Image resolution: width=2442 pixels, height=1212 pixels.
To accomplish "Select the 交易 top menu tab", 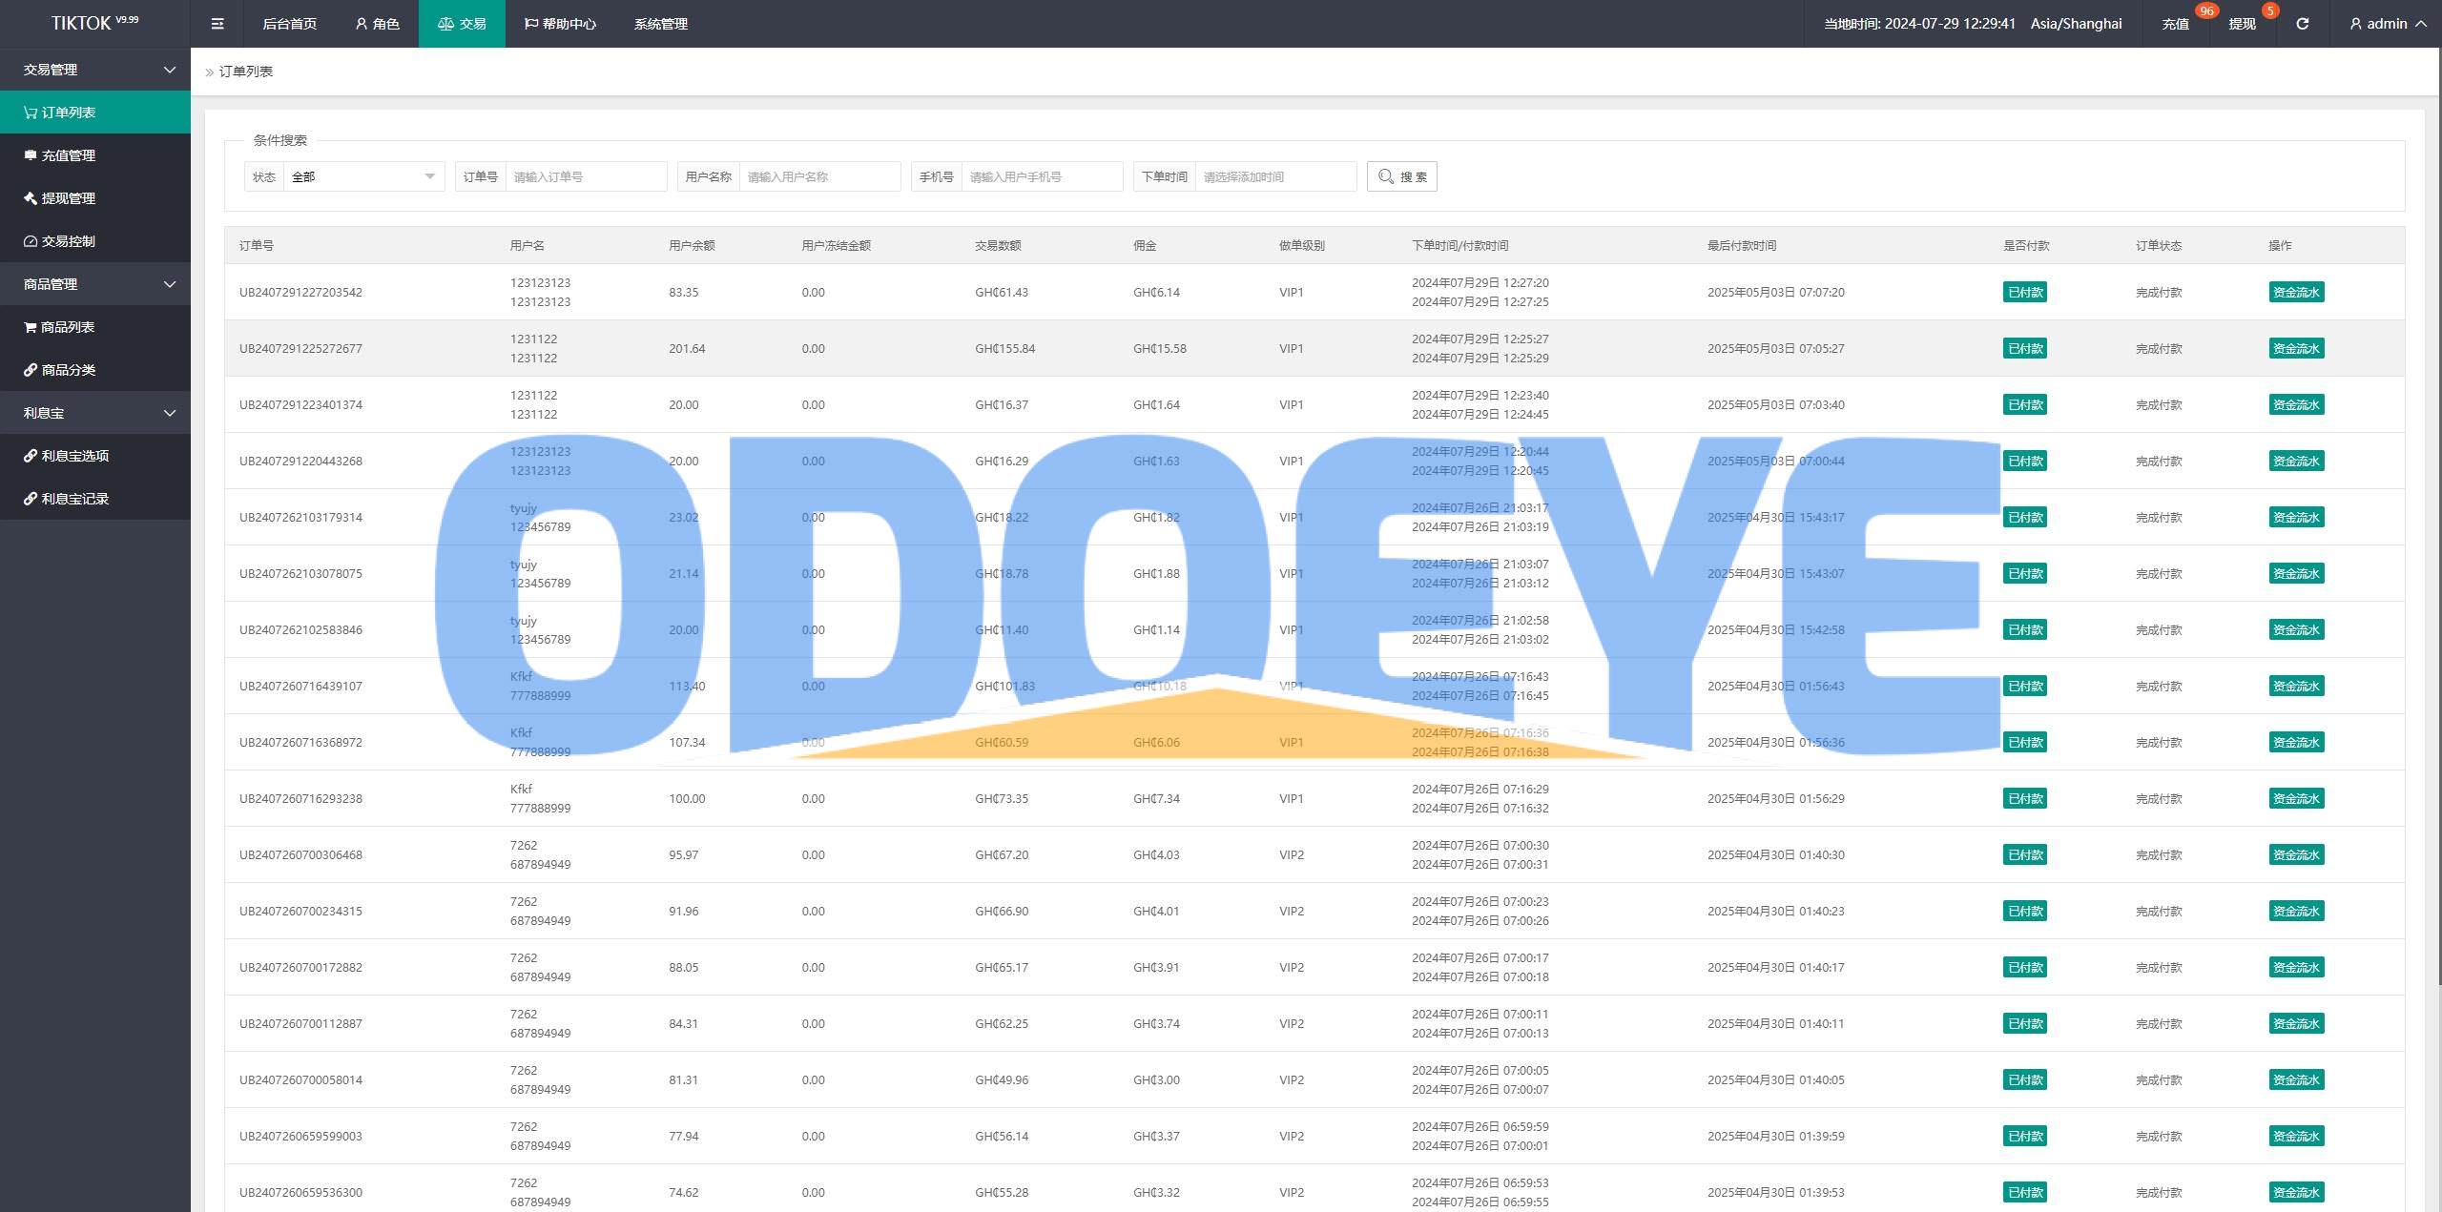I will tap(462, 24).
